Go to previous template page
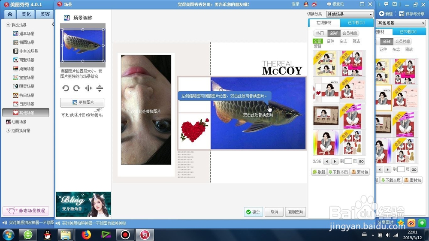This screenshot has height=241, width=429. pos(326,161)
